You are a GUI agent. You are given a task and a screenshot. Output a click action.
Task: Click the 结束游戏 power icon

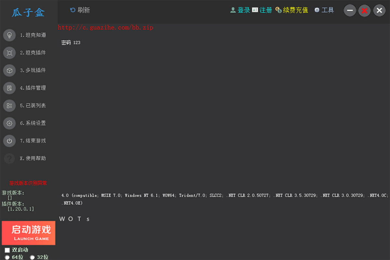click(x=9, y=141)
